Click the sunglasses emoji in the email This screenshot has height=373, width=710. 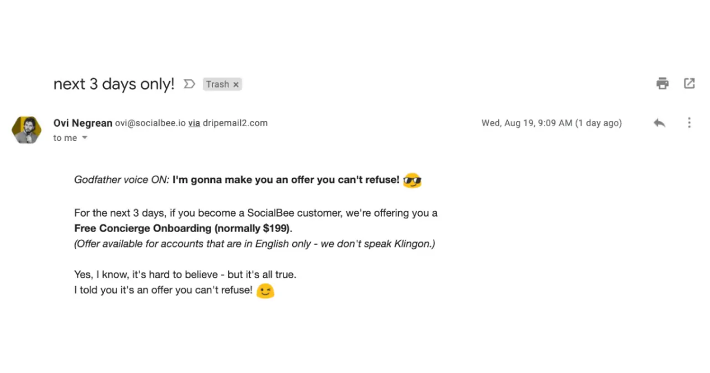(x=412, y=181)
